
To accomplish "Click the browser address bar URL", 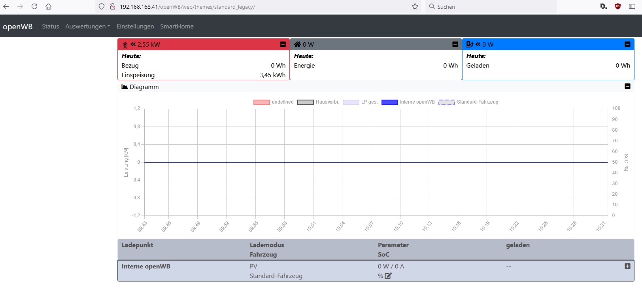I will (187, 7).
